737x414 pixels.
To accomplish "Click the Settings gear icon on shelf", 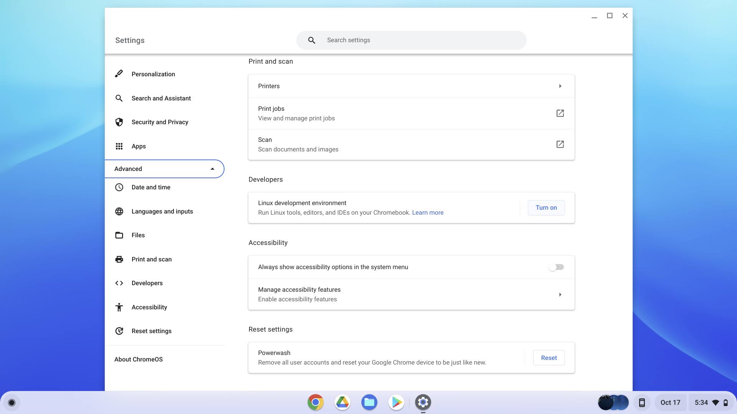I will pos(423,402).
